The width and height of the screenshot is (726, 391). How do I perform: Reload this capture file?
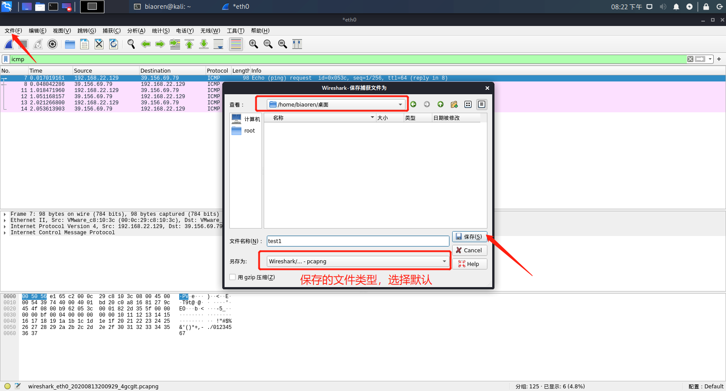114,44
